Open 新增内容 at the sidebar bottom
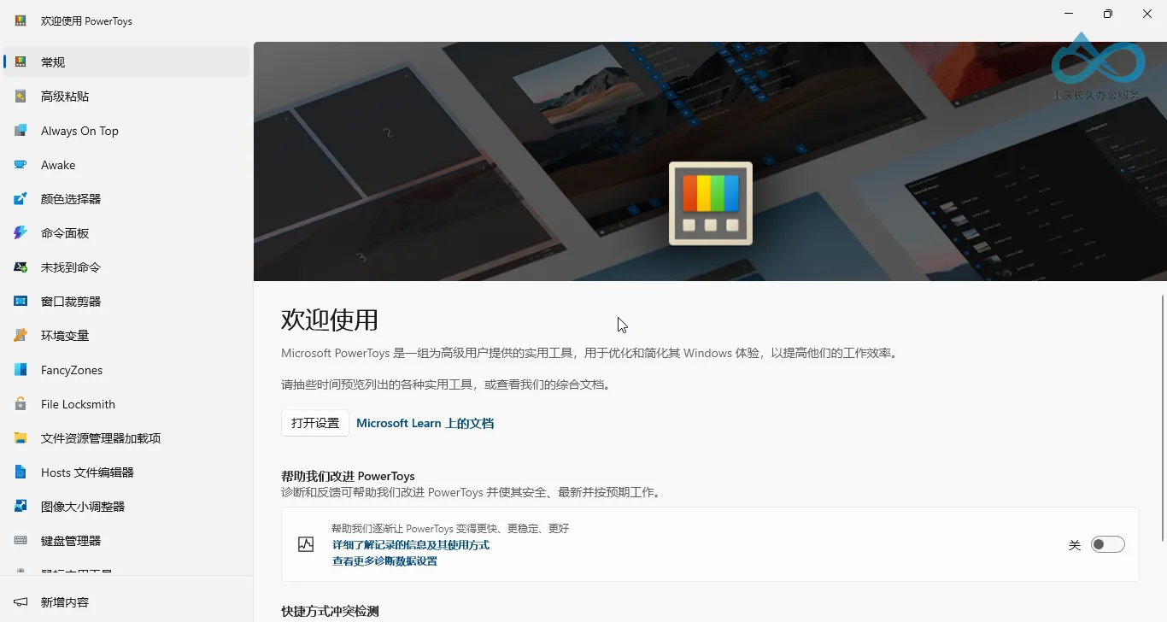 [x=126, y=602]
